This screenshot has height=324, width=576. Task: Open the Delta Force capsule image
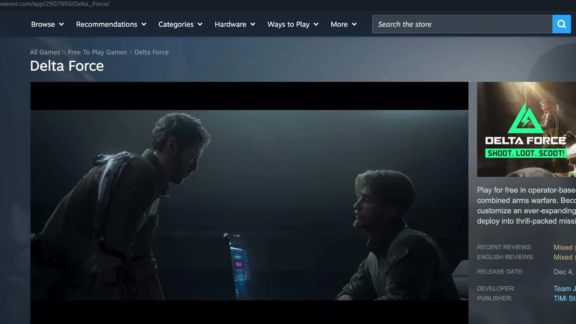point(526,129)
